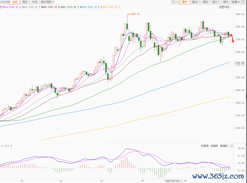Click the 画线 drawing button
The height and width of the screenshot is (183, 247).
206,2
